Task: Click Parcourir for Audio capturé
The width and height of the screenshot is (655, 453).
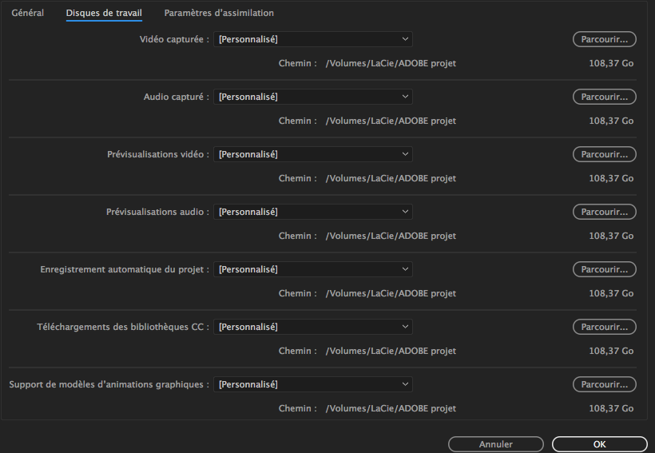Action: (605, 97)
